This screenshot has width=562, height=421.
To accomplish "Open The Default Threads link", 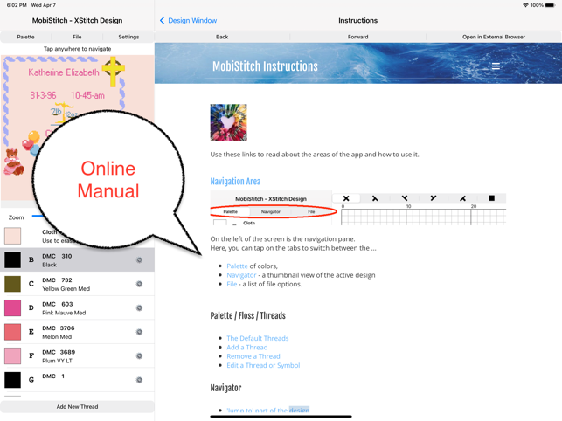I will 257,338.
